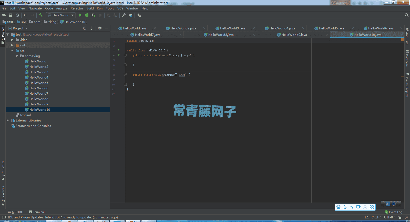Click the Save All disk icon

click(x=11, y=15)
